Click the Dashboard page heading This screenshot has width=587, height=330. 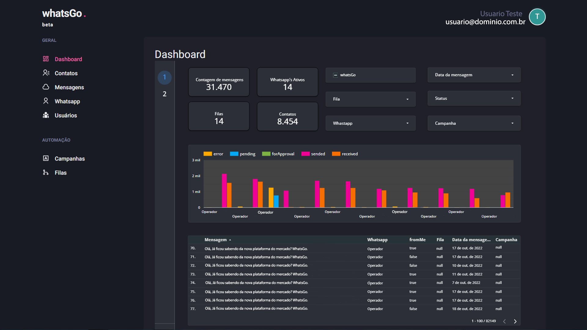180,54
